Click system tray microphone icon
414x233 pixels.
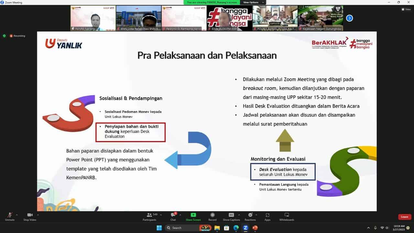coord(375,228)
